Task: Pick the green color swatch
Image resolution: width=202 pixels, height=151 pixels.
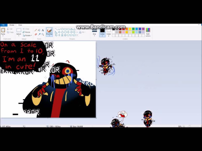Action: tap(134, 29)
